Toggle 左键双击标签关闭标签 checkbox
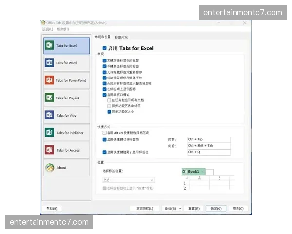292x234 pixels. click(x=105, y=60)
